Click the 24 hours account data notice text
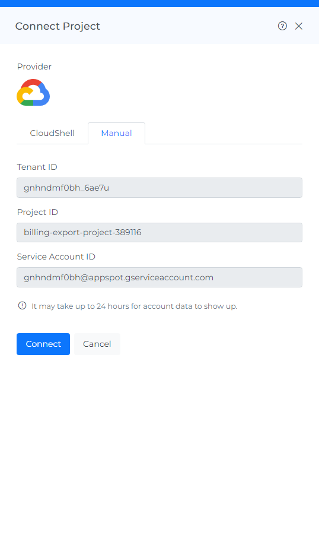319x541 pixels. point(135,306)
